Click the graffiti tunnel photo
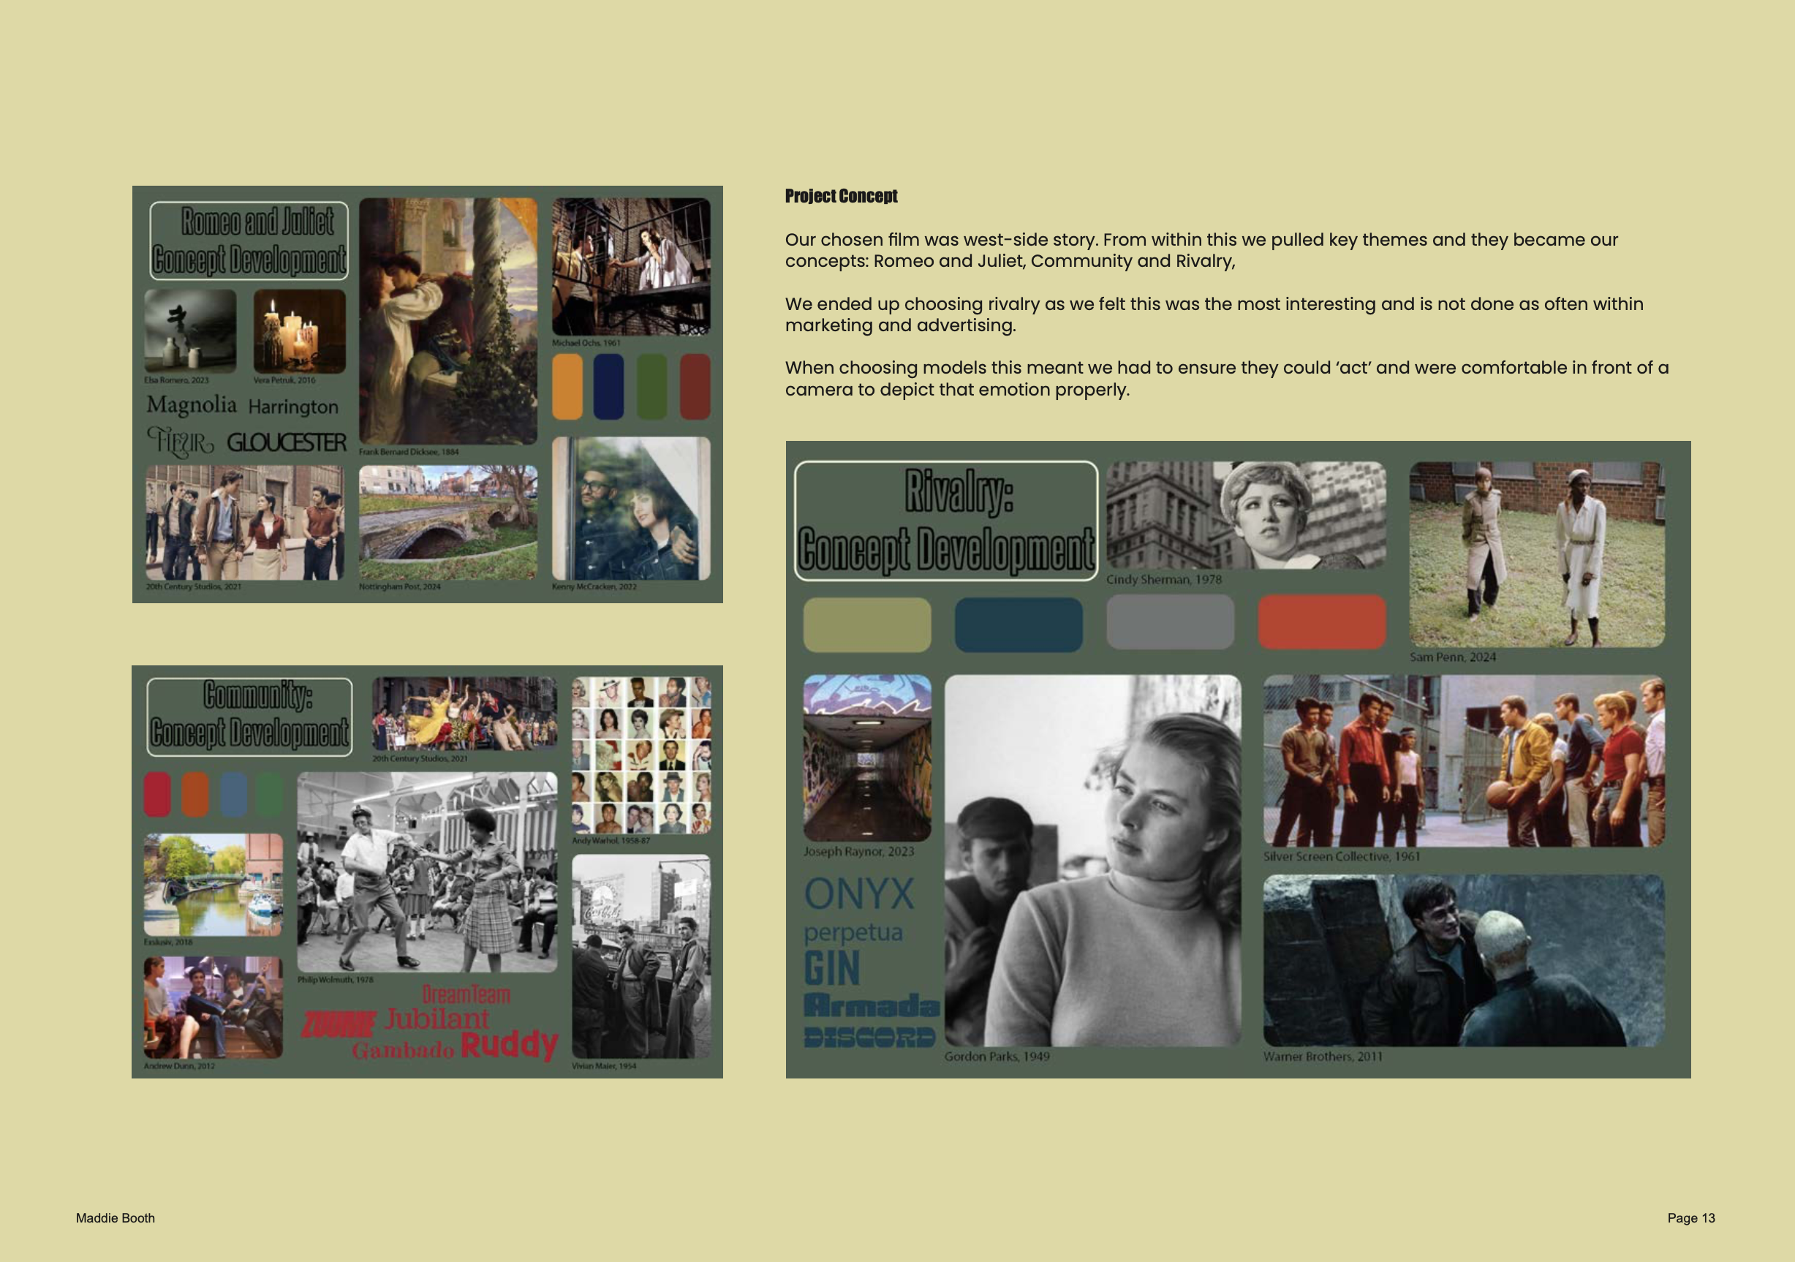The height and width of the screenshot is (1262, 1795). point(867,757)
